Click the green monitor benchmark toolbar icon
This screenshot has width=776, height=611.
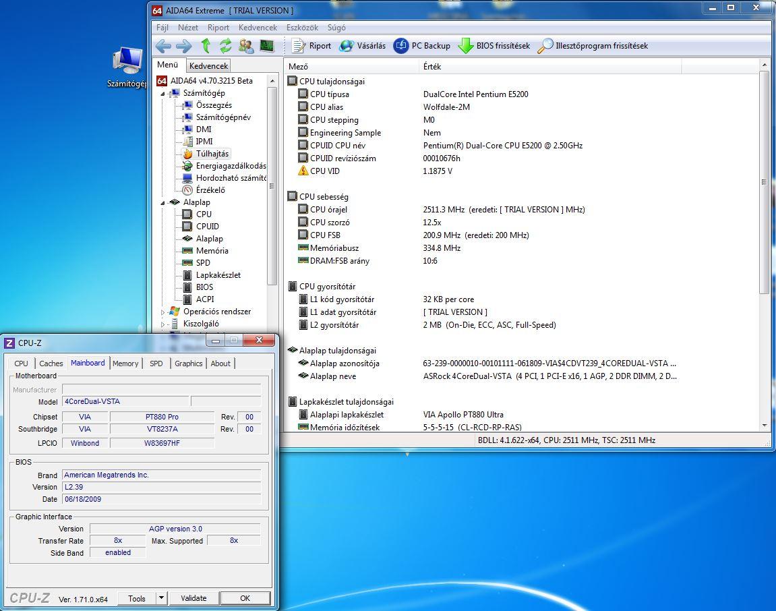pos(267,46)
